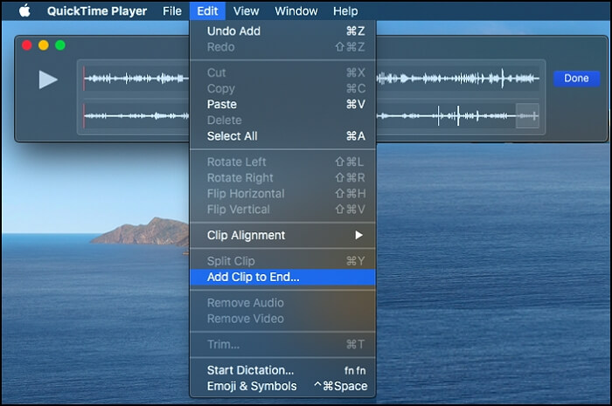Select Paste in the Edit menu
The width and height of the screenshot is (612, 406).
222,104
